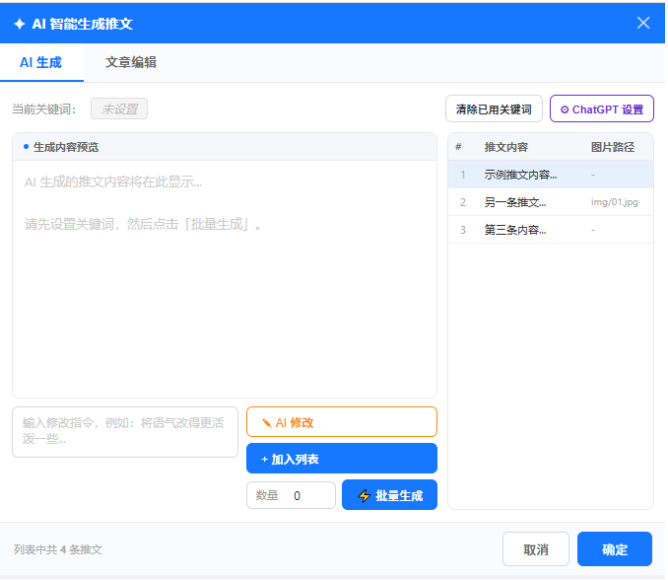Open the 文章编辑 tab
668x580 pixels.
[131, 62]
